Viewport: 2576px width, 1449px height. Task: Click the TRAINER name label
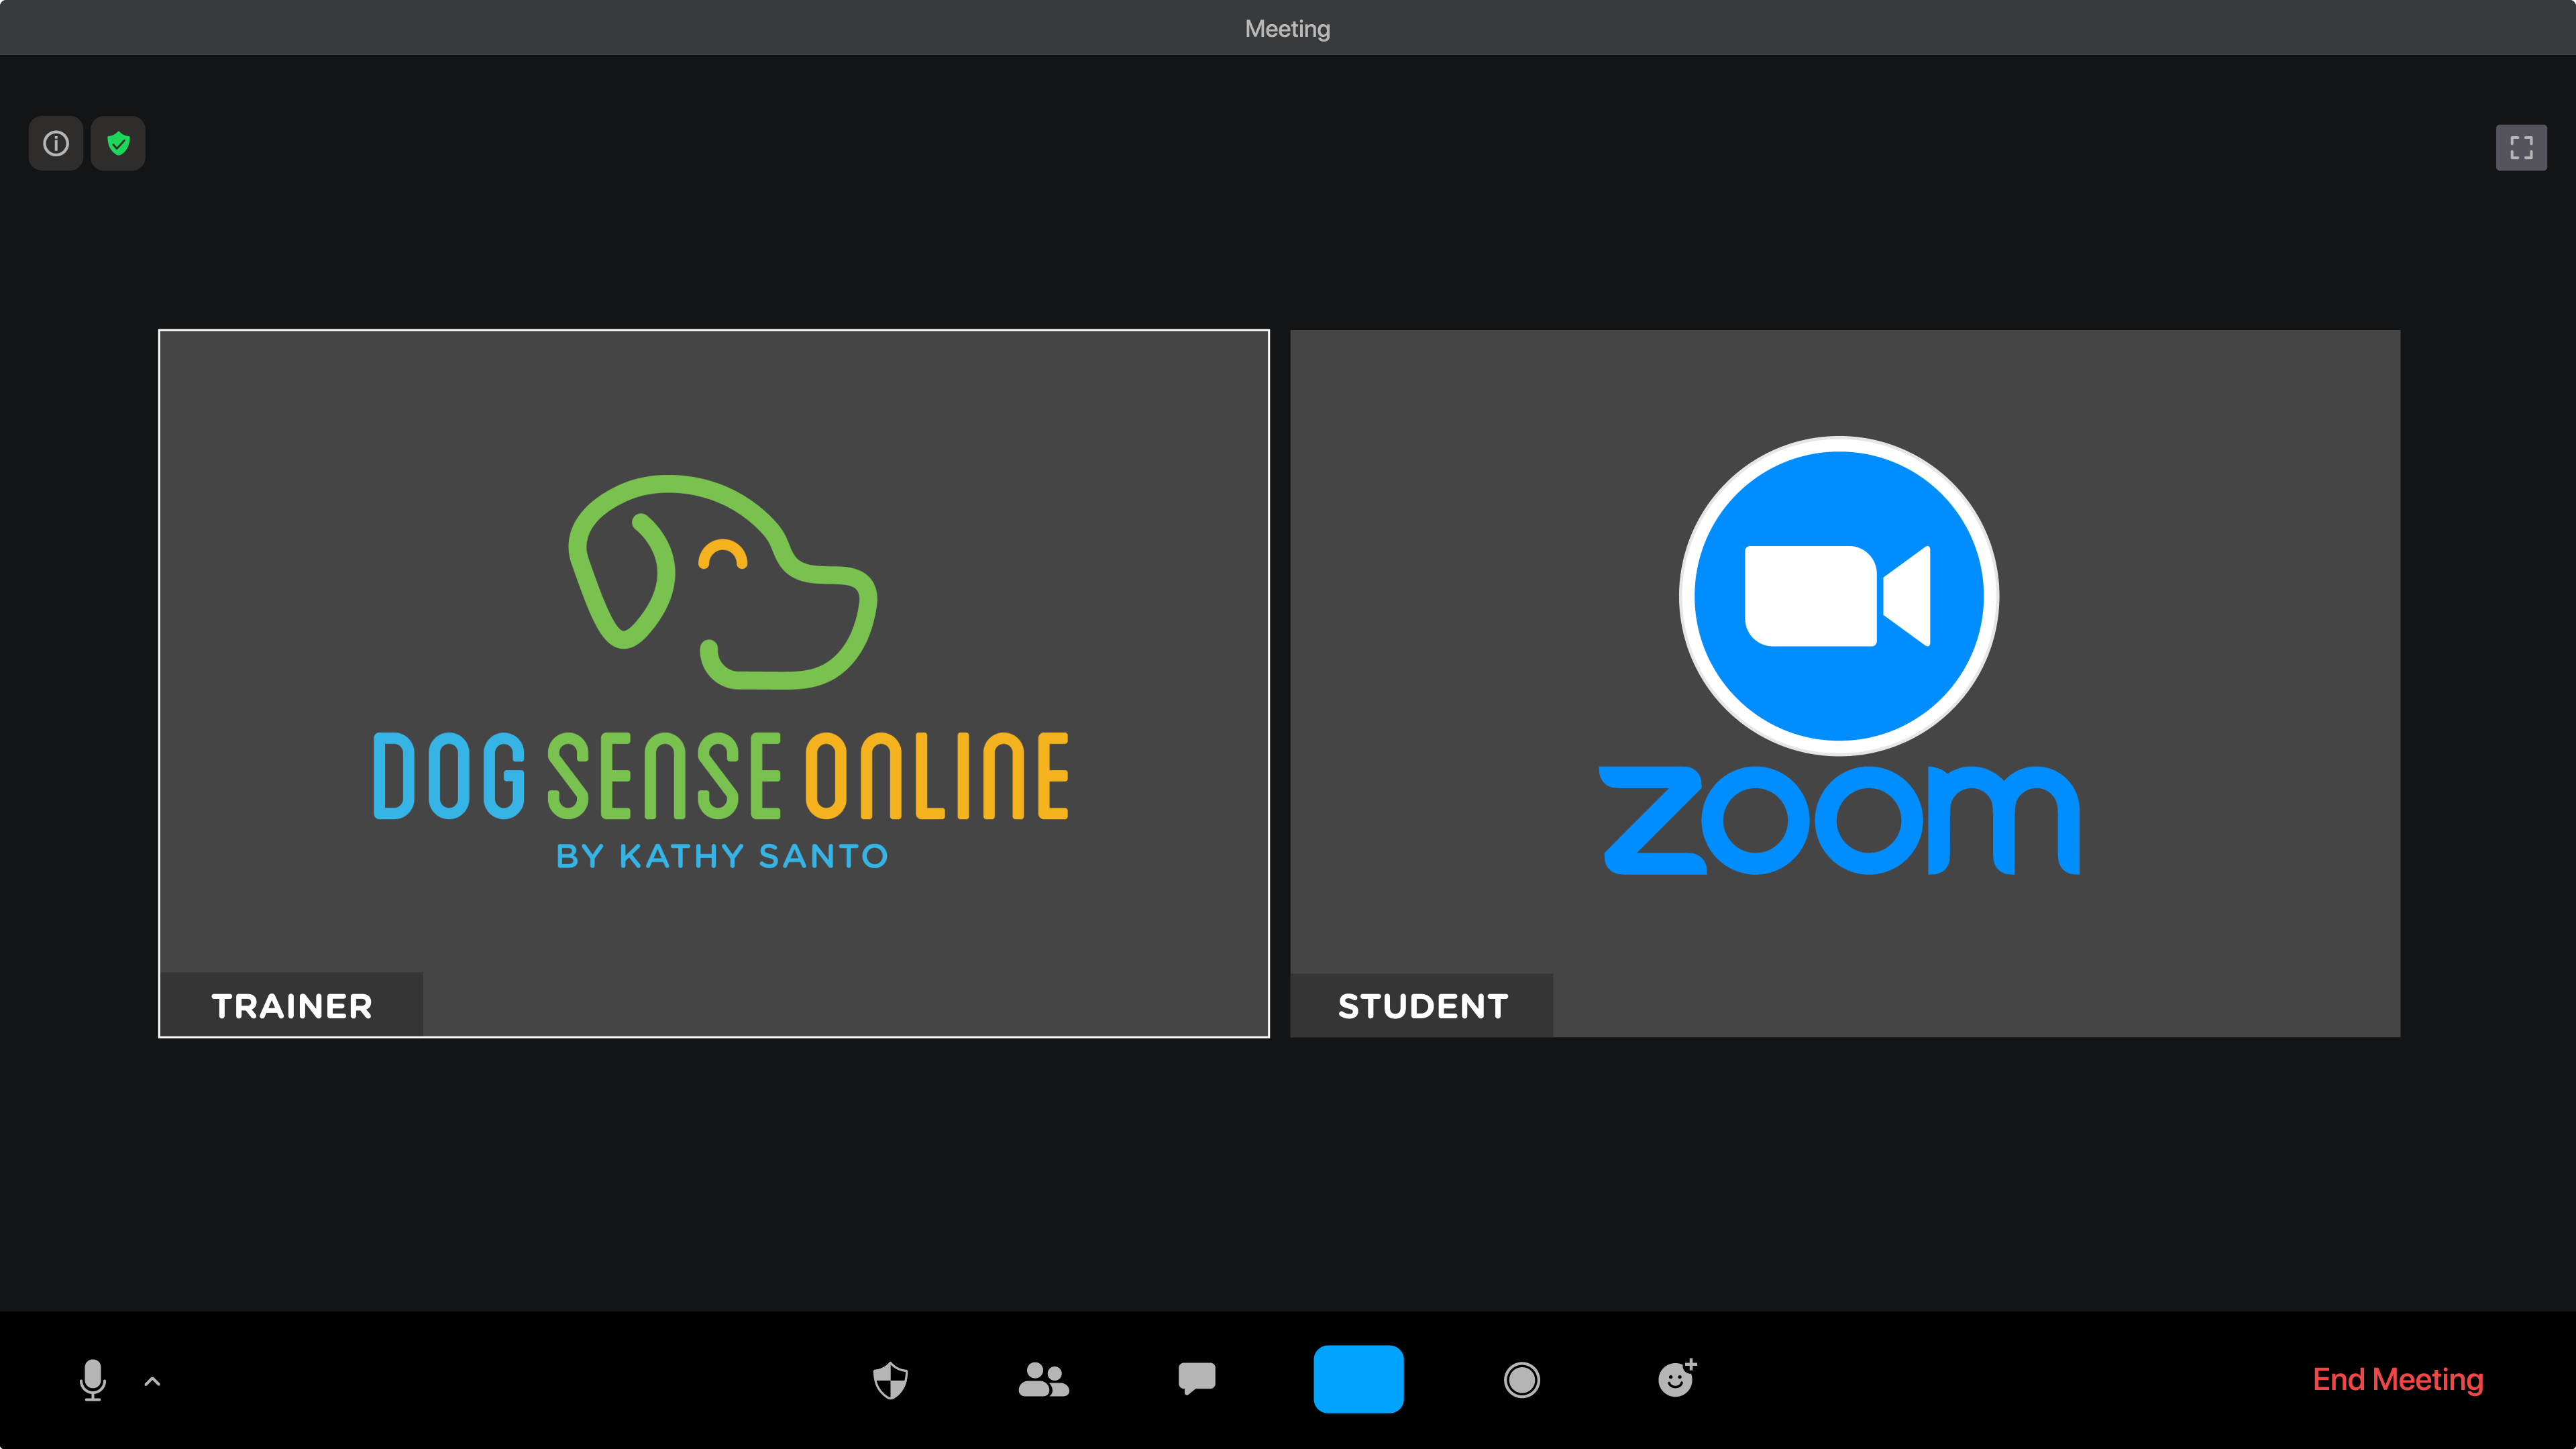(291, 1006)
